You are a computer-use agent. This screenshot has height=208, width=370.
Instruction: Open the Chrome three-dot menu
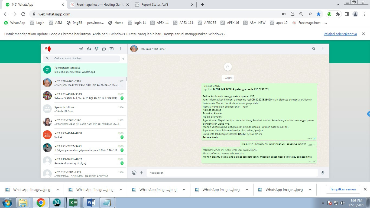pos(364,14)
